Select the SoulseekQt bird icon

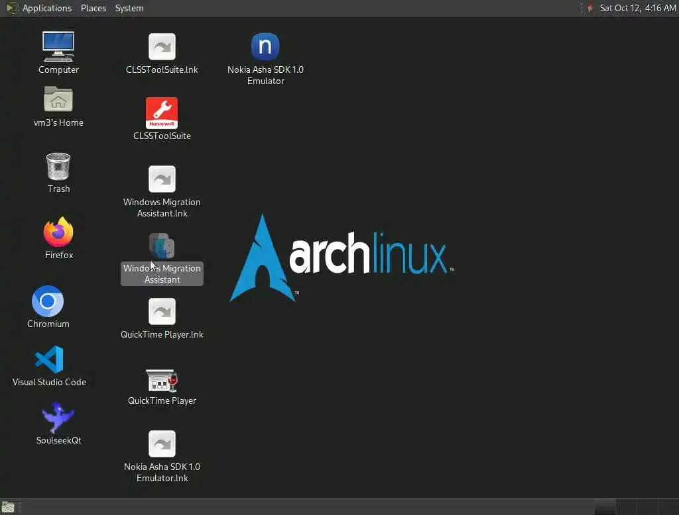click(x=58, y=417)
